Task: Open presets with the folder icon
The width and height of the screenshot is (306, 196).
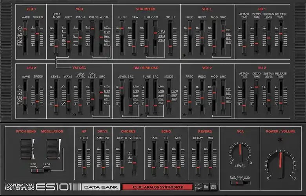Action: (206, 187)
